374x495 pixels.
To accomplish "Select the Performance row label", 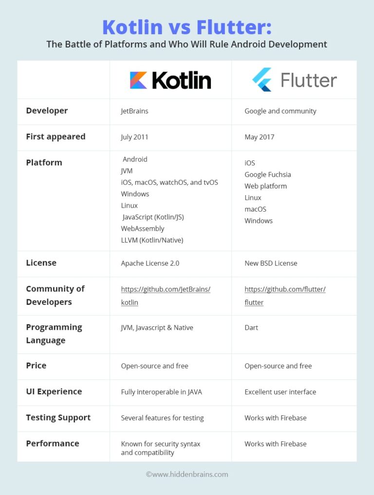I will click(52, 443).
